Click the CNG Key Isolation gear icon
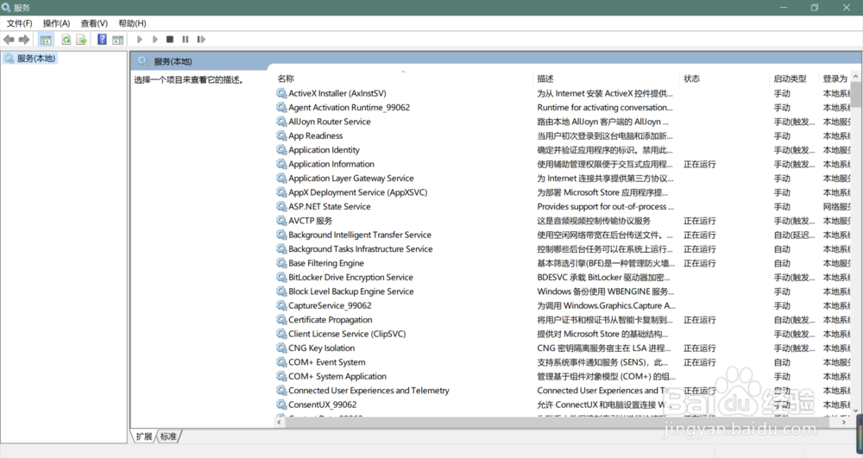Viewport: 863px width, 458px height. pyautogui.click(x=281, y=348)
